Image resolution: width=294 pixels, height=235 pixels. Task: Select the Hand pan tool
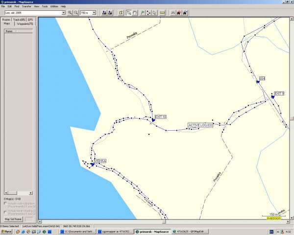[x=136, y=12]
